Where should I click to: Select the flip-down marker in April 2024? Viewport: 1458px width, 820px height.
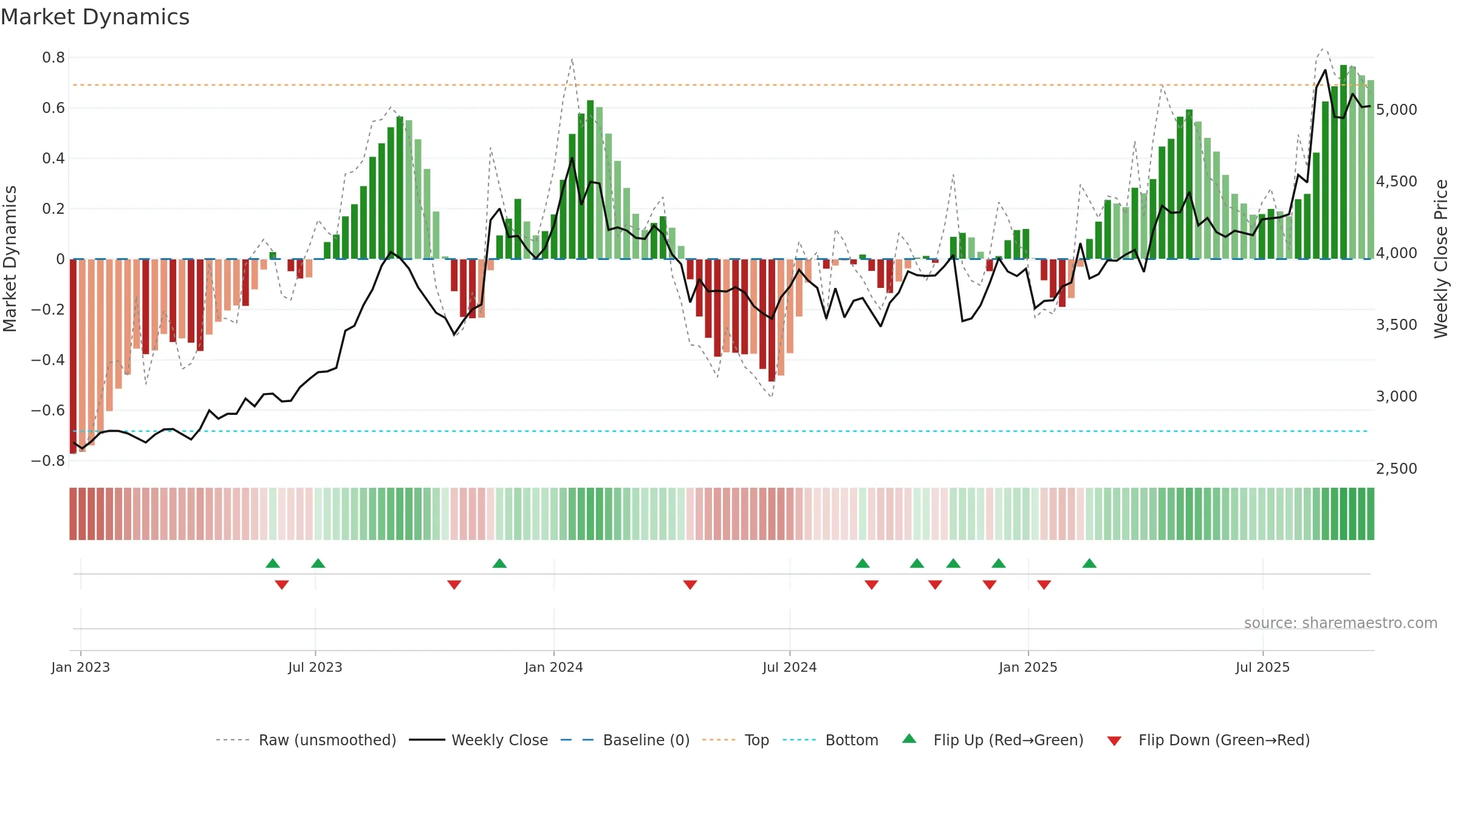coord(690,585)
